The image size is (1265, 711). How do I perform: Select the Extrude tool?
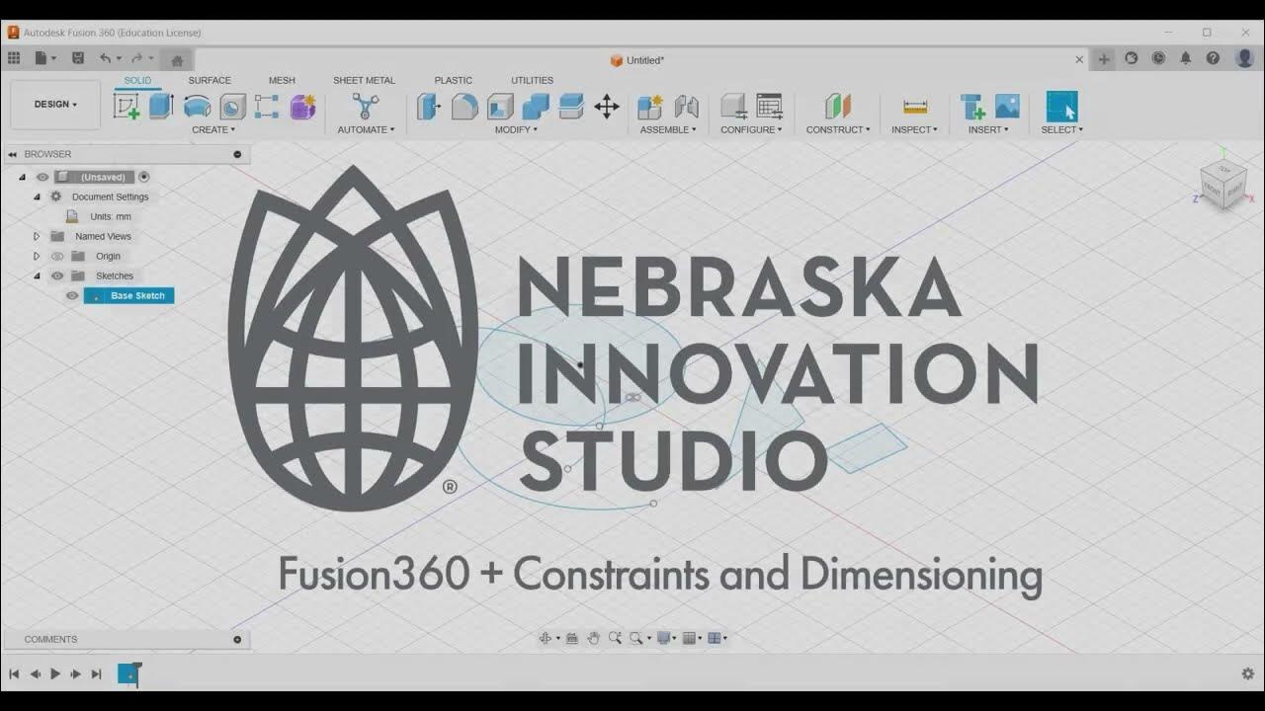161,107
